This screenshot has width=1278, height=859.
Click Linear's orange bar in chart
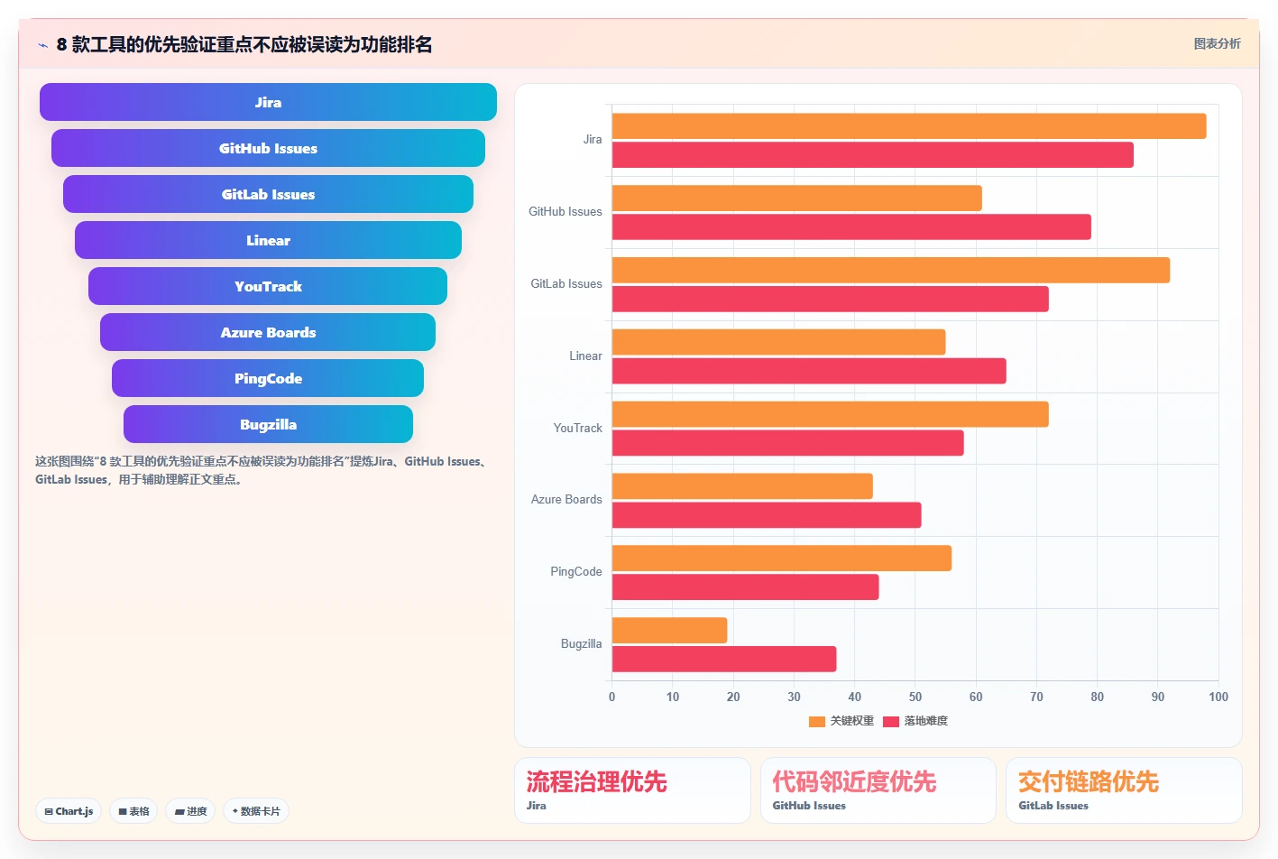tap(779, 342)
